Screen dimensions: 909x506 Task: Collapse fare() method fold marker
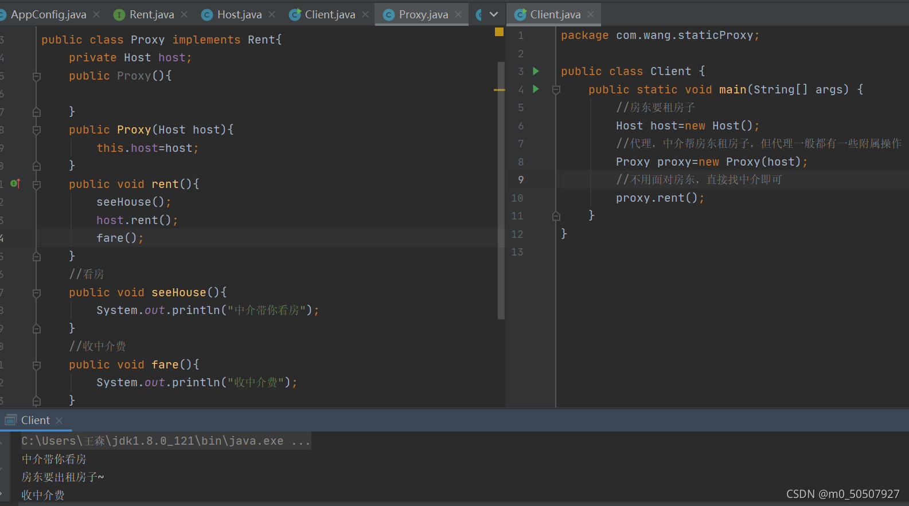tap(37, 365)
